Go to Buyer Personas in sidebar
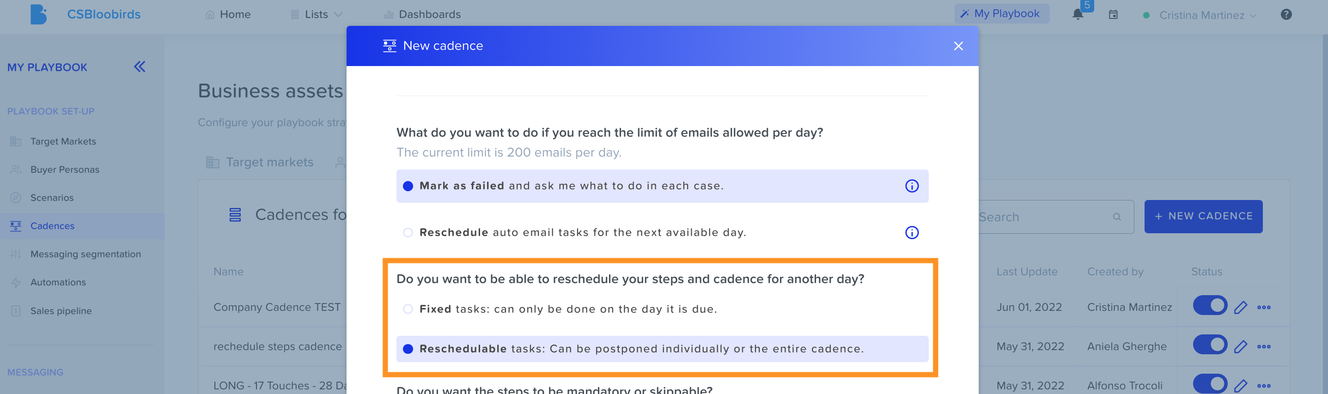 tap(64, 170)
